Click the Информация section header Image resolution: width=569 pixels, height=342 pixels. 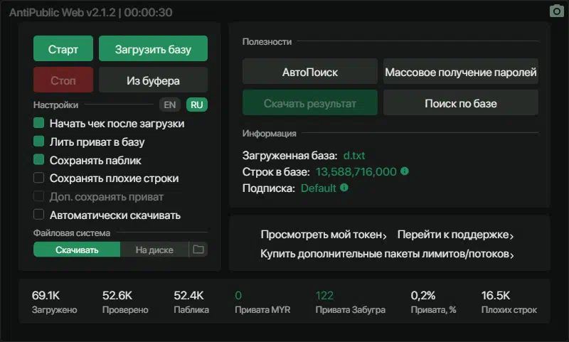(269, 134)
